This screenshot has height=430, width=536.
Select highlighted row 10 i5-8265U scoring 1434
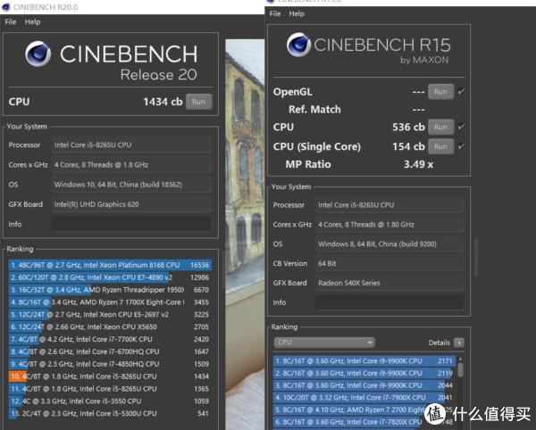coord(110,376)
